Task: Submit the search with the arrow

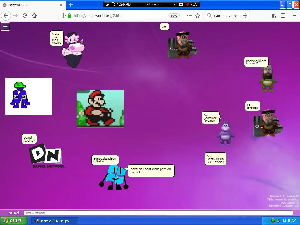Action: point(245,16)
